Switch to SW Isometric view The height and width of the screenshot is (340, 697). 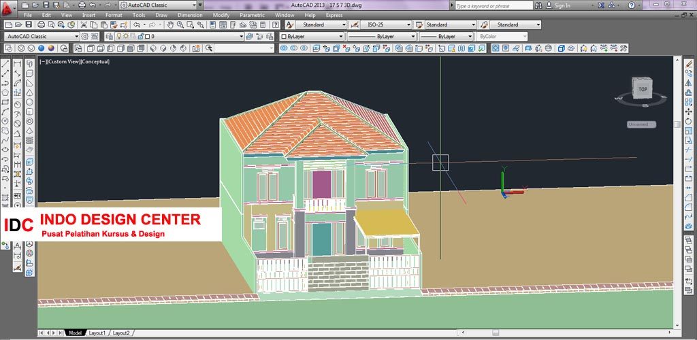pos(154,48)
